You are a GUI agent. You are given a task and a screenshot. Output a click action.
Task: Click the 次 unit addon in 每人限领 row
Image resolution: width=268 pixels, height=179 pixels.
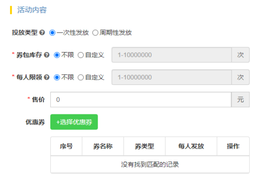click(x=240, y=77)
